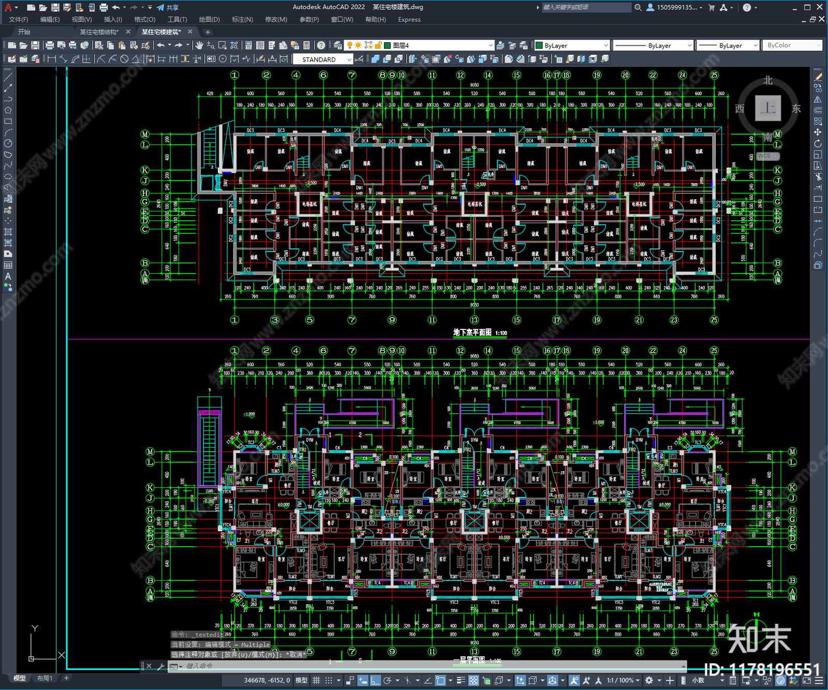Screen dimensions: 828x690
Task: Switch to the 布局1 layout tab
Action: (x=45, y=678)
